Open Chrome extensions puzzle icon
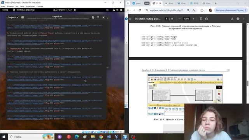Viewport: 249px width, 140px height. click(202, 10)
